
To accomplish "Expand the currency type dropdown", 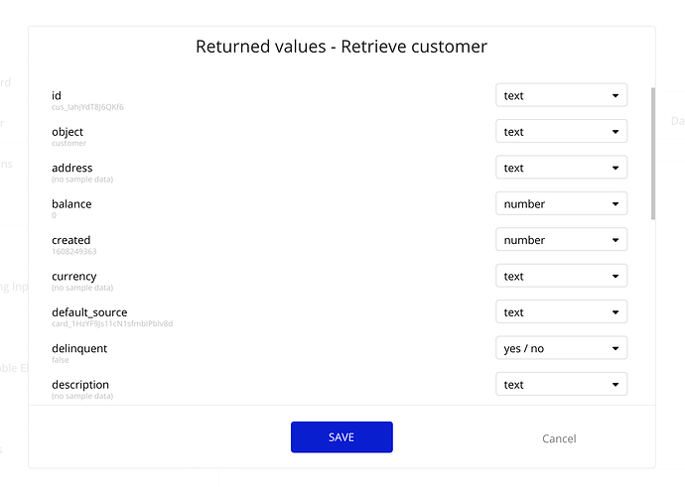I will 561,277.
